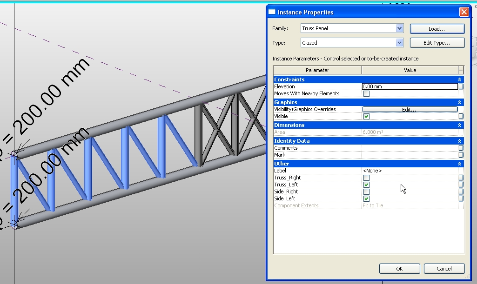Open the Family dropdown showing Truss Panel
The image size is (477, 284).
click(x=399, y=28)
